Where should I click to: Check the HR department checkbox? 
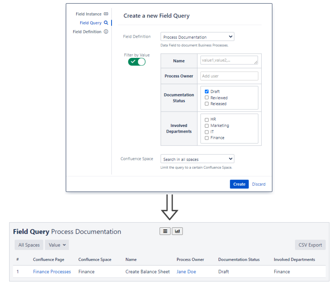[207, 120]
